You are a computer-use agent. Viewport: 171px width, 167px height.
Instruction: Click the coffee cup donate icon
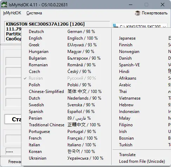pos(137,13)
